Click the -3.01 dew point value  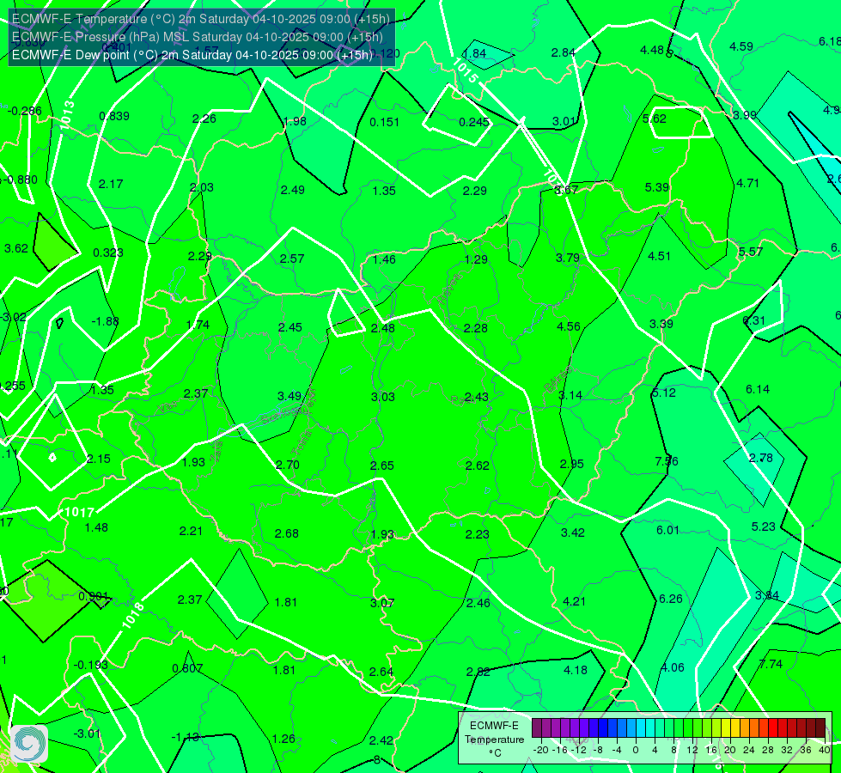[x=87, y=733]
